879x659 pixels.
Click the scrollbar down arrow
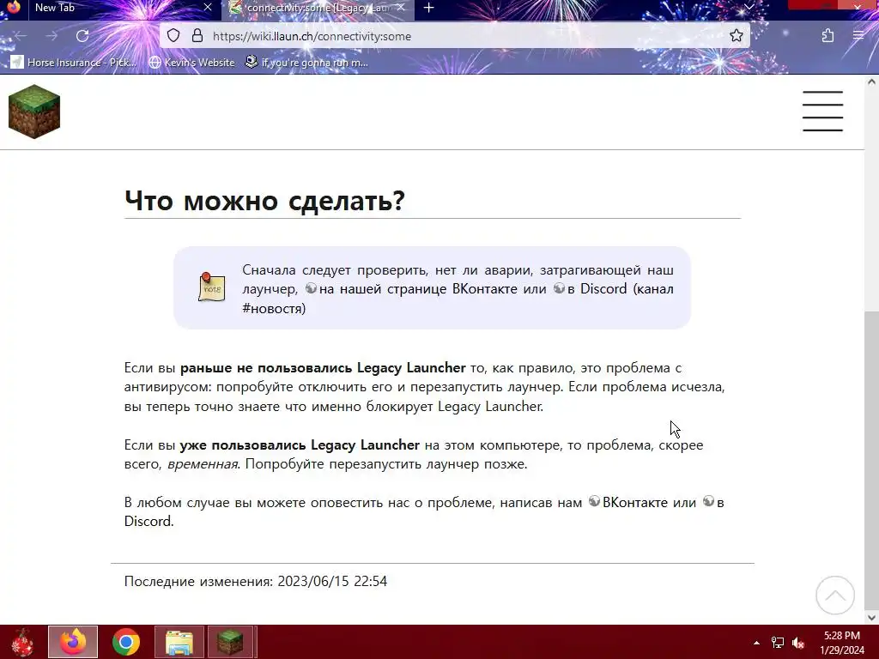click(x=871, y=618)
